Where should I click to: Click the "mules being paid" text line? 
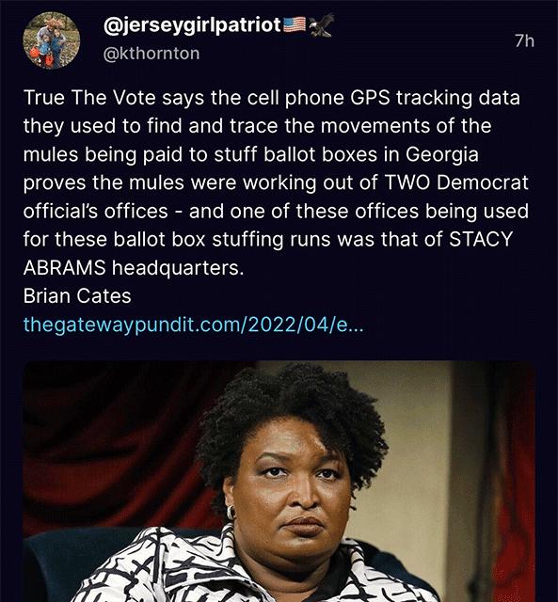(x=251, y=154)
